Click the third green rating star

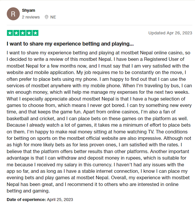coord(23,33)
